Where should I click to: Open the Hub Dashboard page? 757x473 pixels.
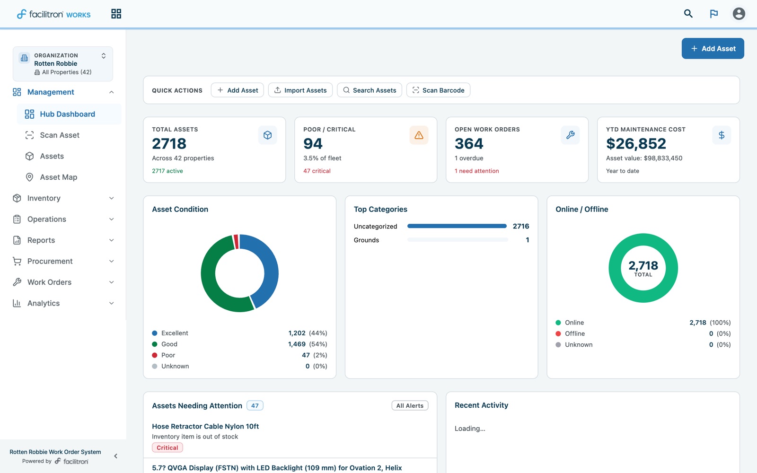point(69,114)
